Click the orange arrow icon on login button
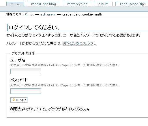The image size is (148, 126). [x=14, y=100]
